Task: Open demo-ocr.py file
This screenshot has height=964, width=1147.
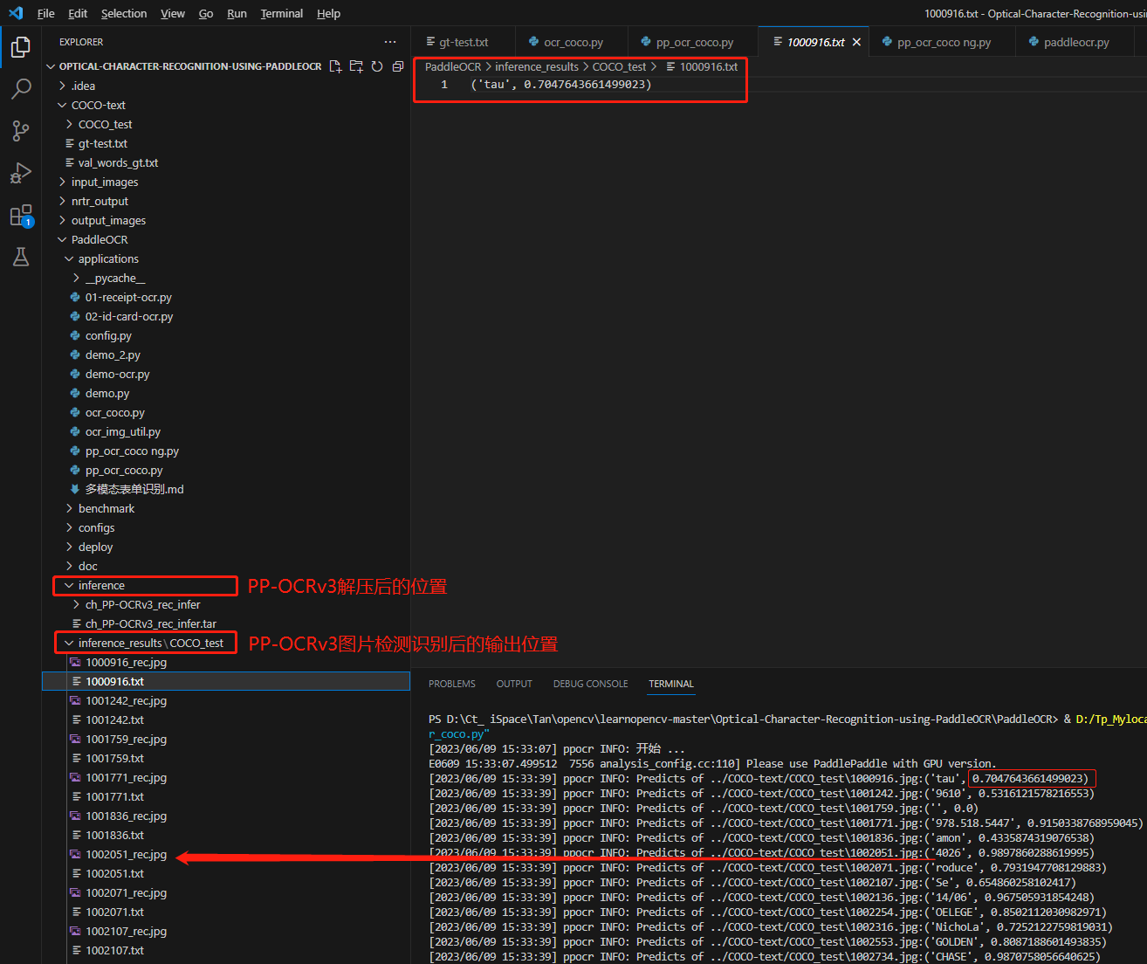Action: pos(226,374)
